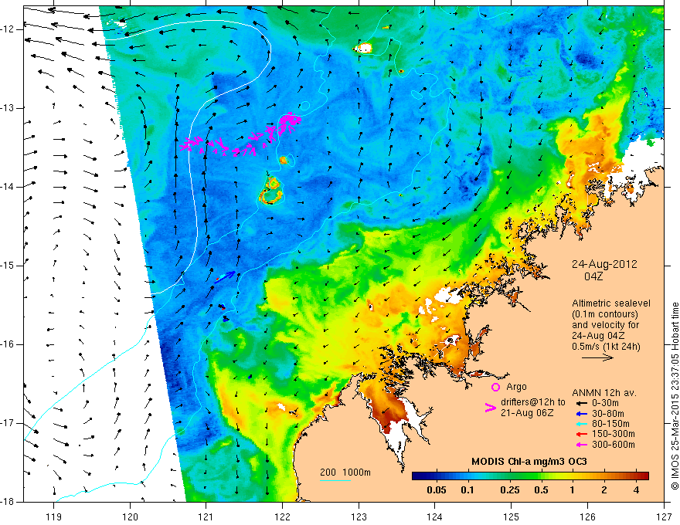Click the '4' color bar tick label

pos(636,490)
